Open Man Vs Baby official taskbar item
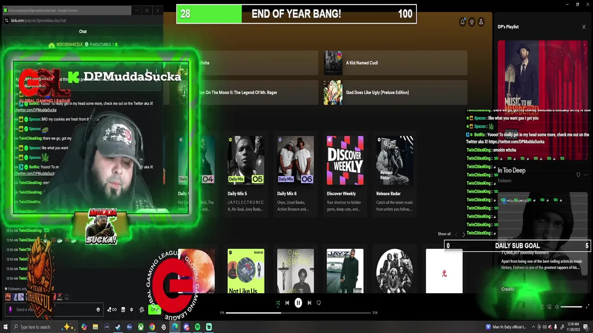This screenshot has width=593, height=333. coord(506,327)
